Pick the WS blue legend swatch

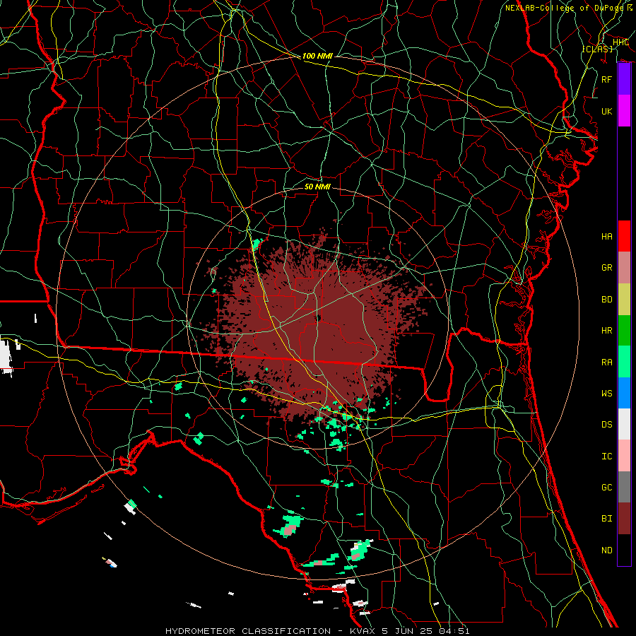coord(624,393)
